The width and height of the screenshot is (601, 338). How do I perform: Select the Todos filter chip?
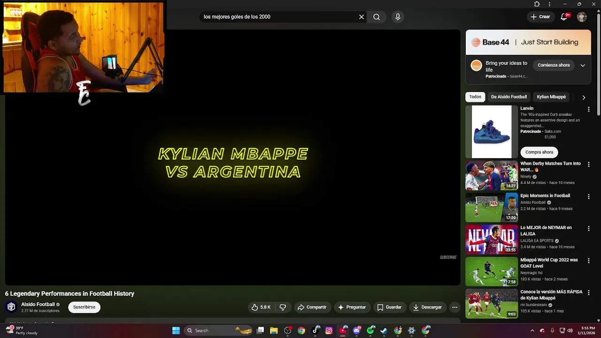(475, 97)
